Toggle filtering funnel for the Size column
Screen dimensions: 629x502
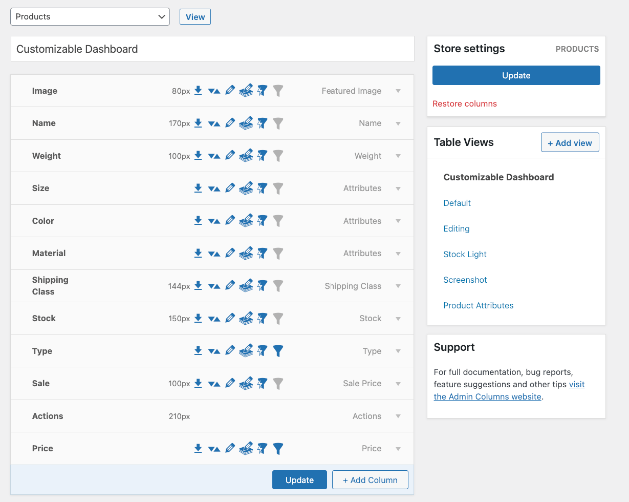coord(278,188)
